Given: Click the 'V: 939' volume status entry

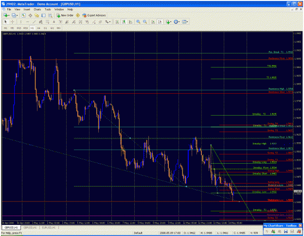Looking at the screenshot, I should tap(253, 233).
